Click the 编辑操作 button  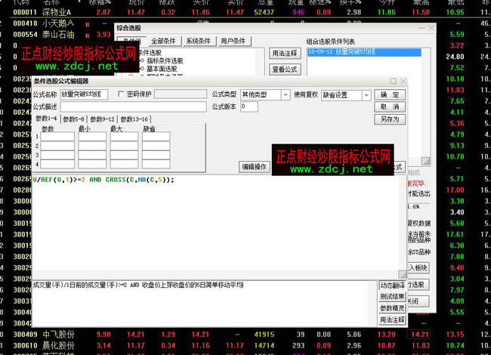tap(254, 166)
